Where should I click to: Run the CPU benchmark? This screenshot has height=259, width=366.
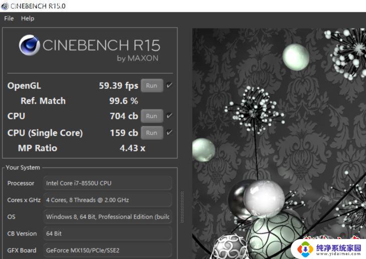tap(152, 116)
